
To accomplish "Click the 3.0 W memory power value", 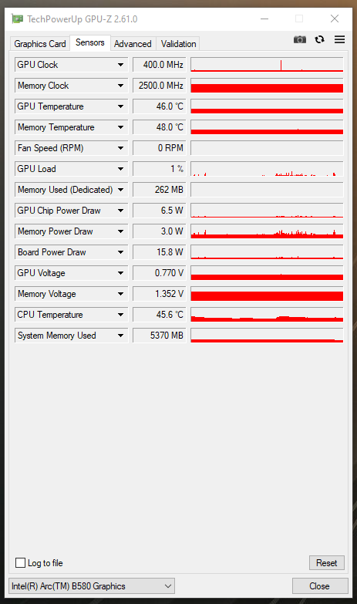I will tap(160, 231).
